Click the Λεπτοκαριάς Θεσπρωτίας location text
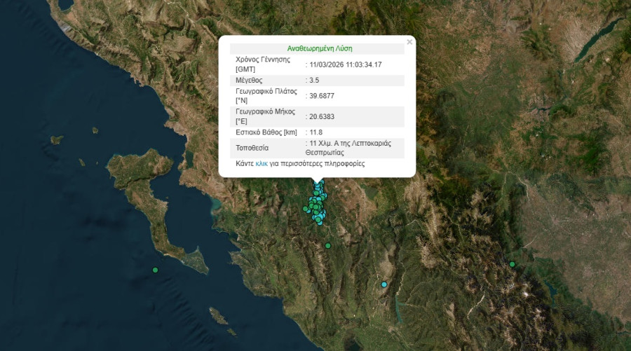The image size is (631, 351). coord(349,148)
